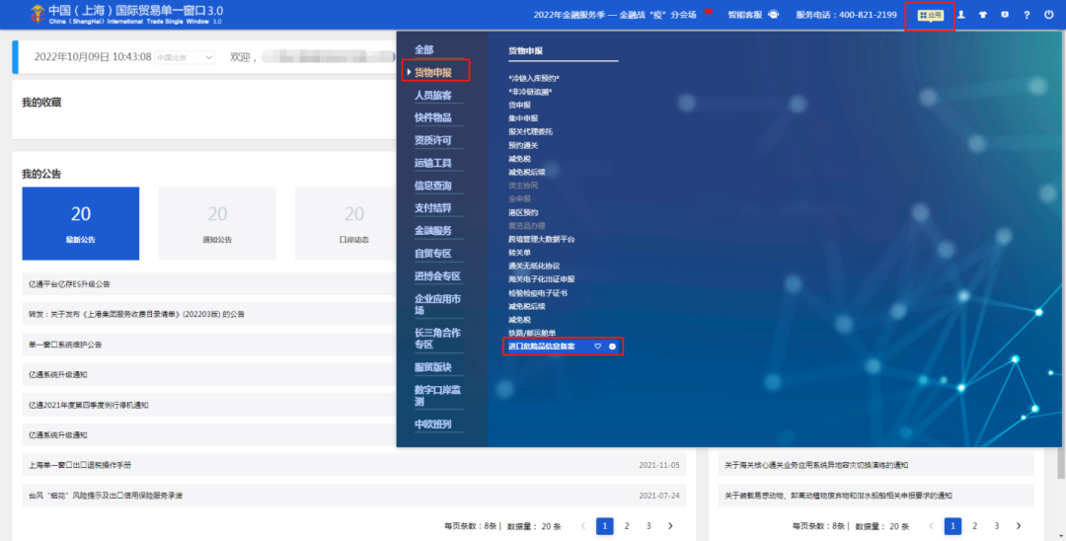Click the page vertical scrollbar

pyautogui.click(x=1061, y=462)
